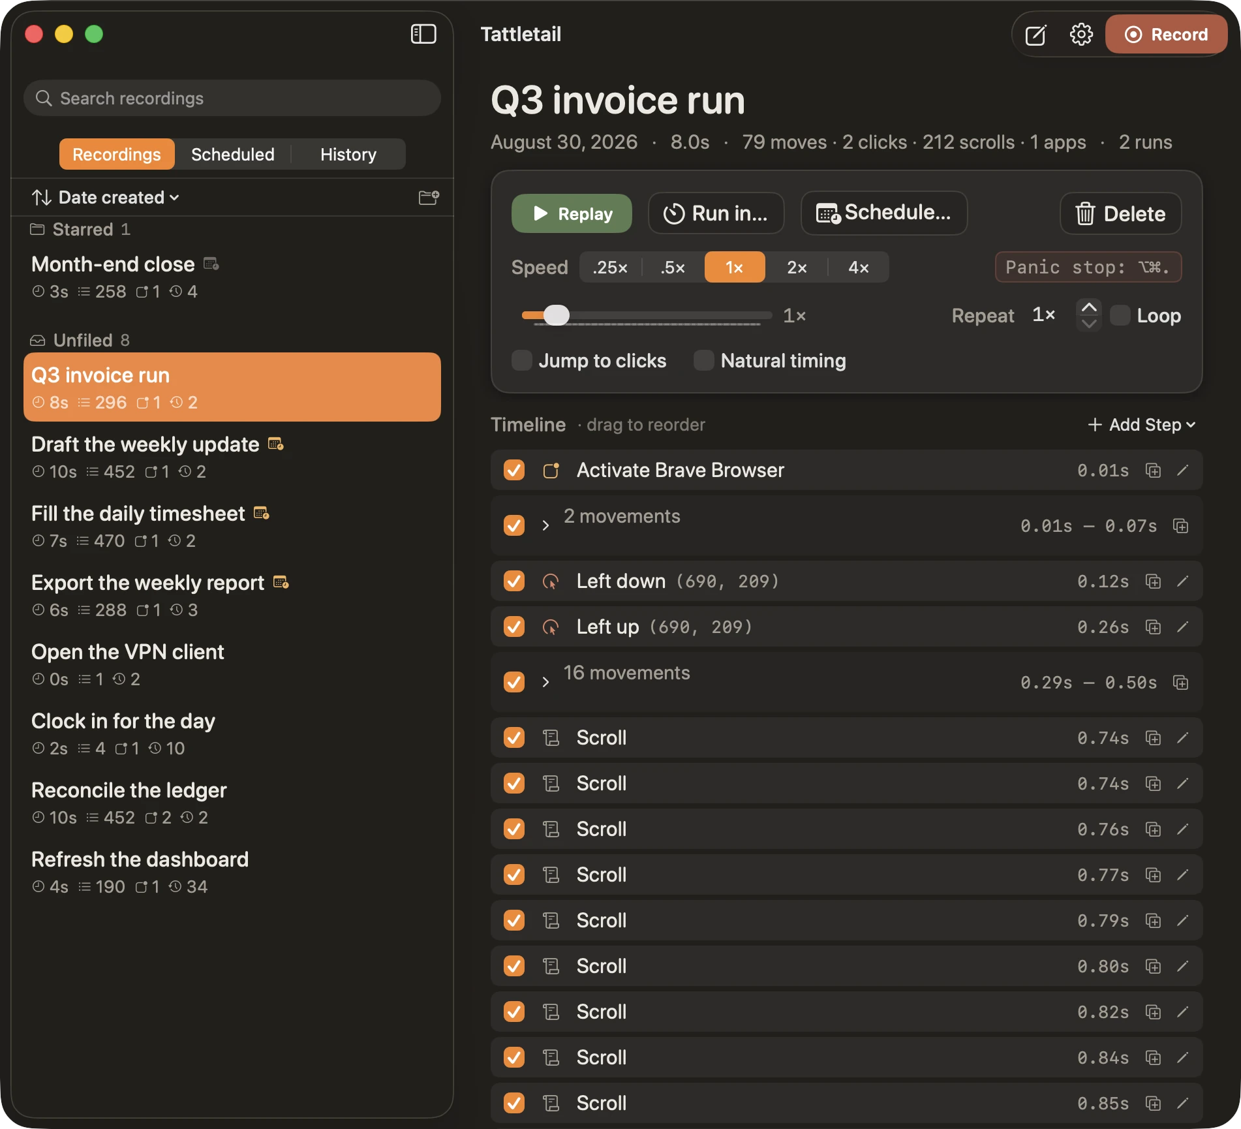Click schedule badge on Draft the weekly update
This screenshot has height=1129, width=1241.
275,444
